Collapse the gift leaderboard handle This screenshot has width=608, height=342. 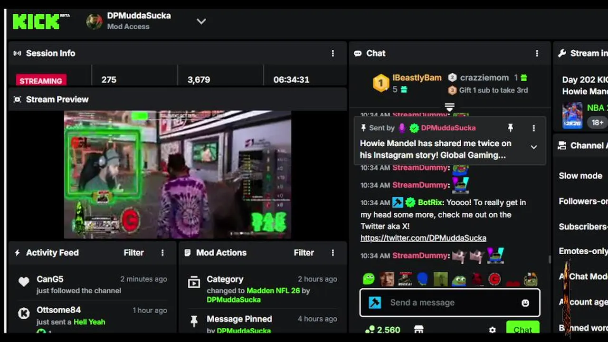pyautogui.click(x=449, y=106)
